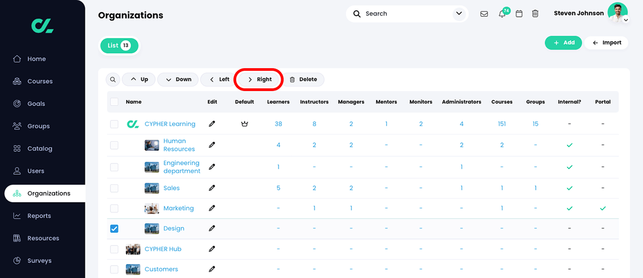Open the Customers organization link
643x278 pixels.
[x=161, y=269]
